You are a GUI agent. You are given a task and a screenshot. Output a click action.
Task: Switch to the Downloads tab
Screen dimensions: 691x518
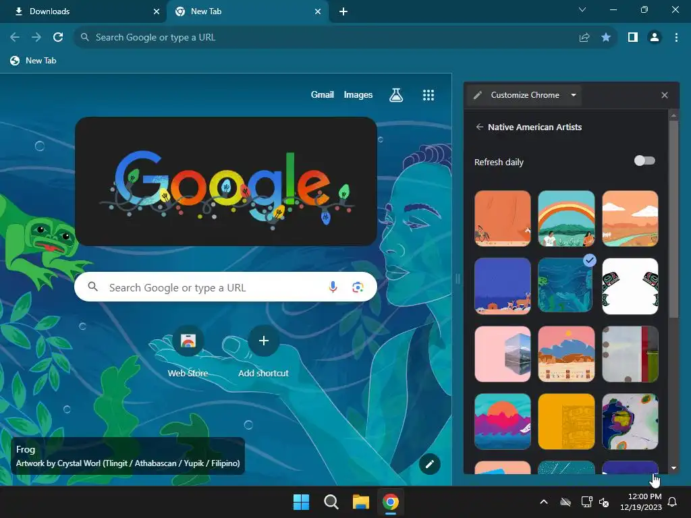83,11
